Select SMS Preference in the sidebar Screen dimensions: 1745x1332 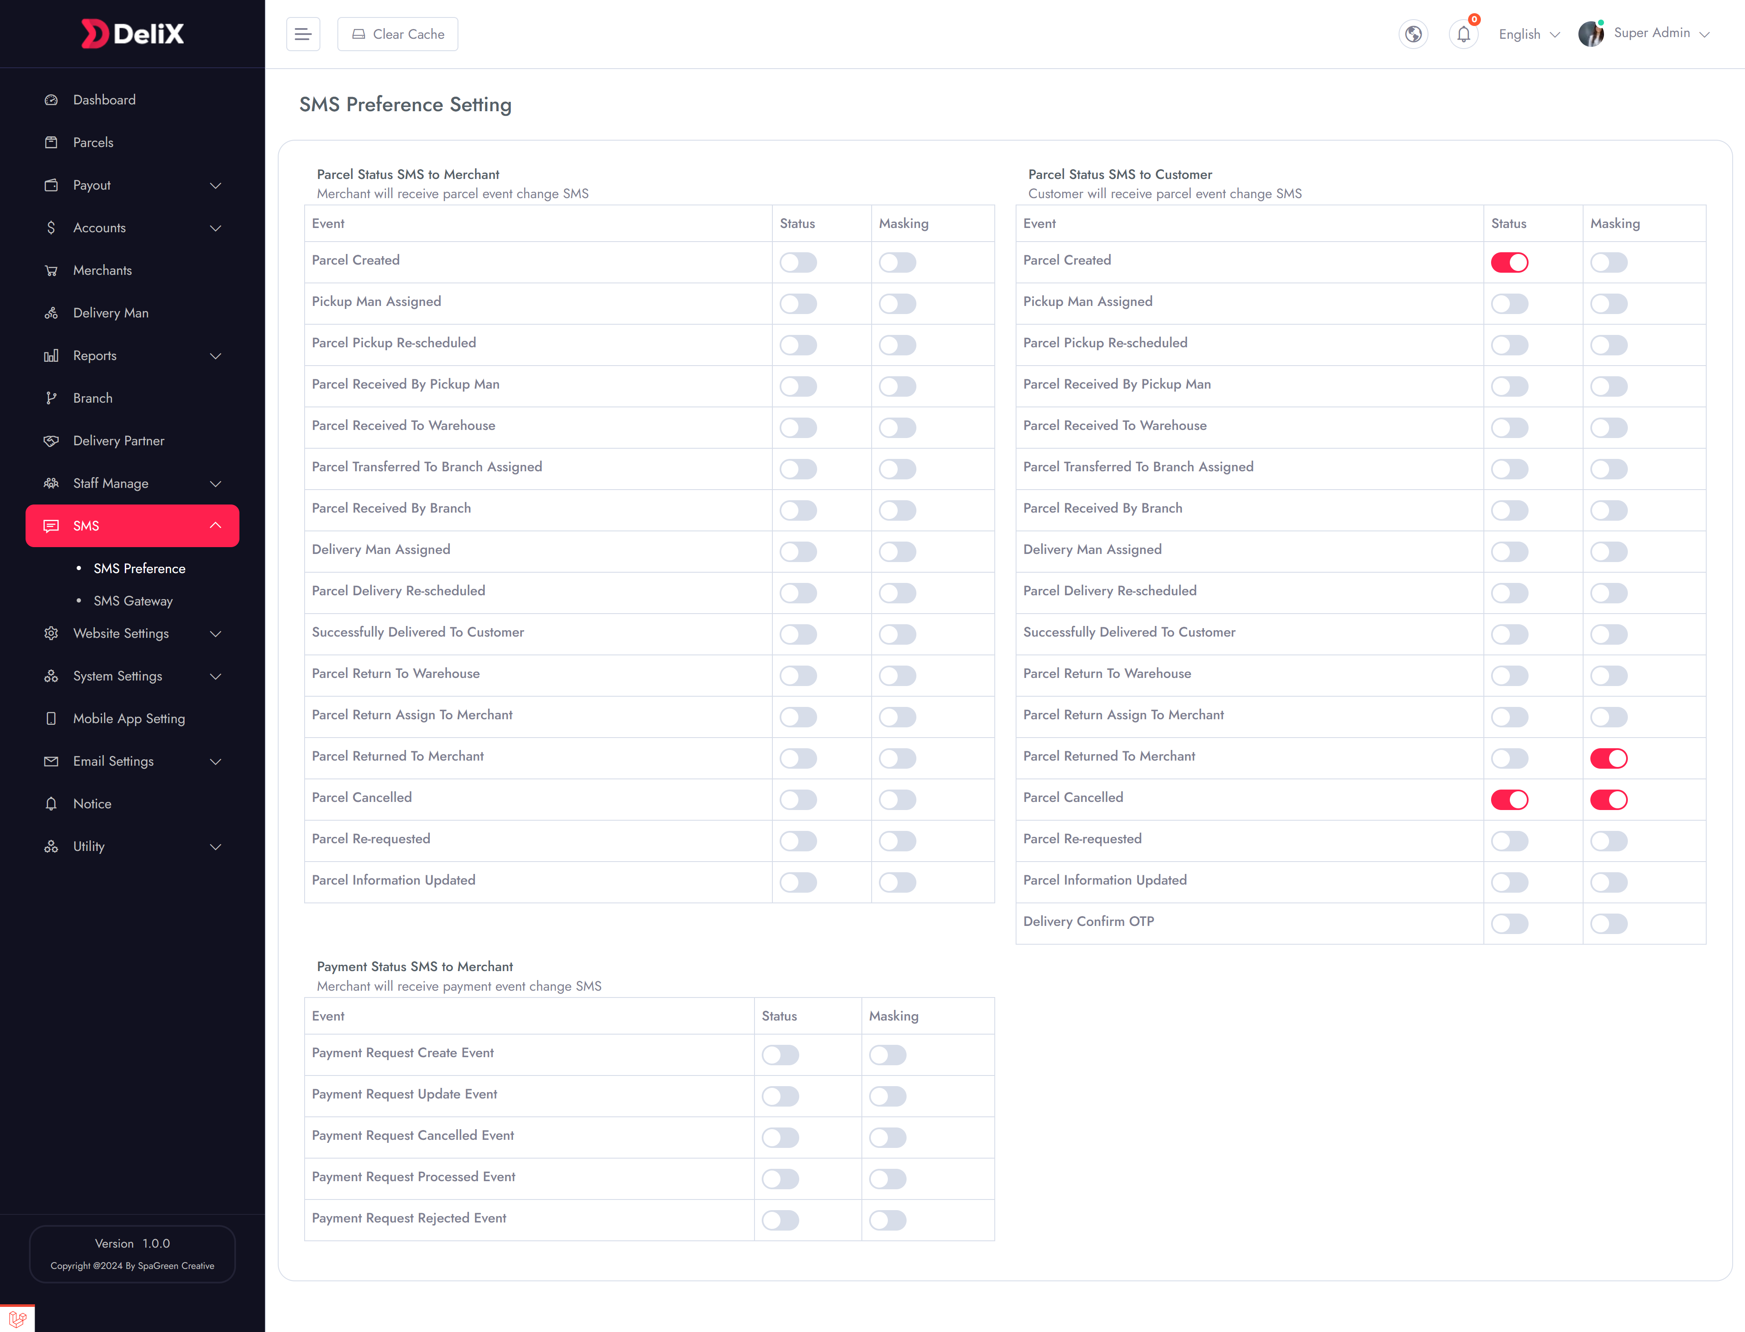tap(140, 568)
